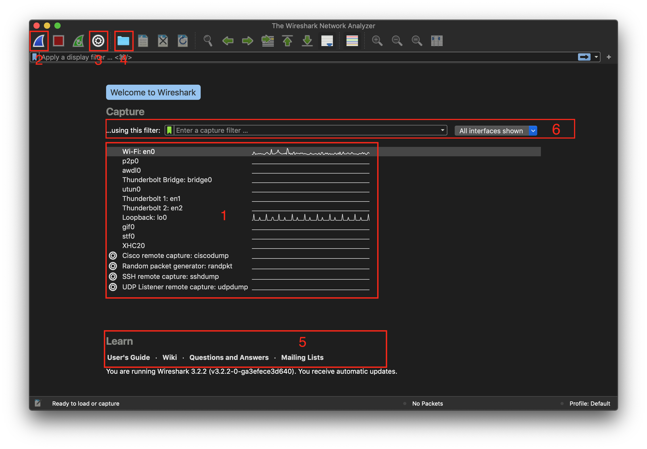The image size is (647, 449).
Task: Close the capture file using the X icon
Action: [163, 41]
